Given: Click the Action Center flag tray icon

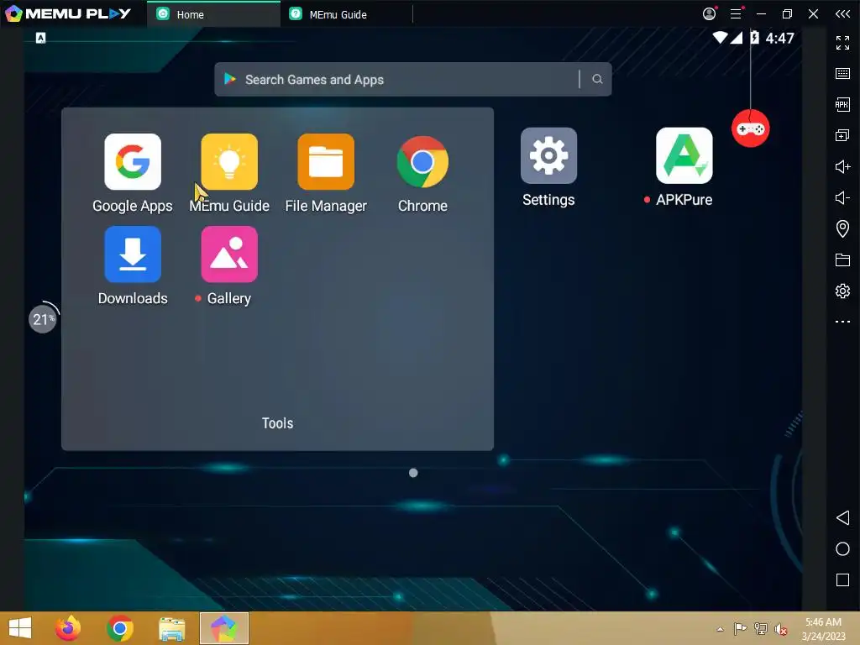Looking at the screenshot, I should click(x=741, y=628).
